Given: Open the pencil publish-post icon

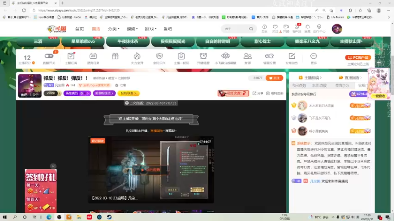Looking at the screenshot, I should coord(292,56).
